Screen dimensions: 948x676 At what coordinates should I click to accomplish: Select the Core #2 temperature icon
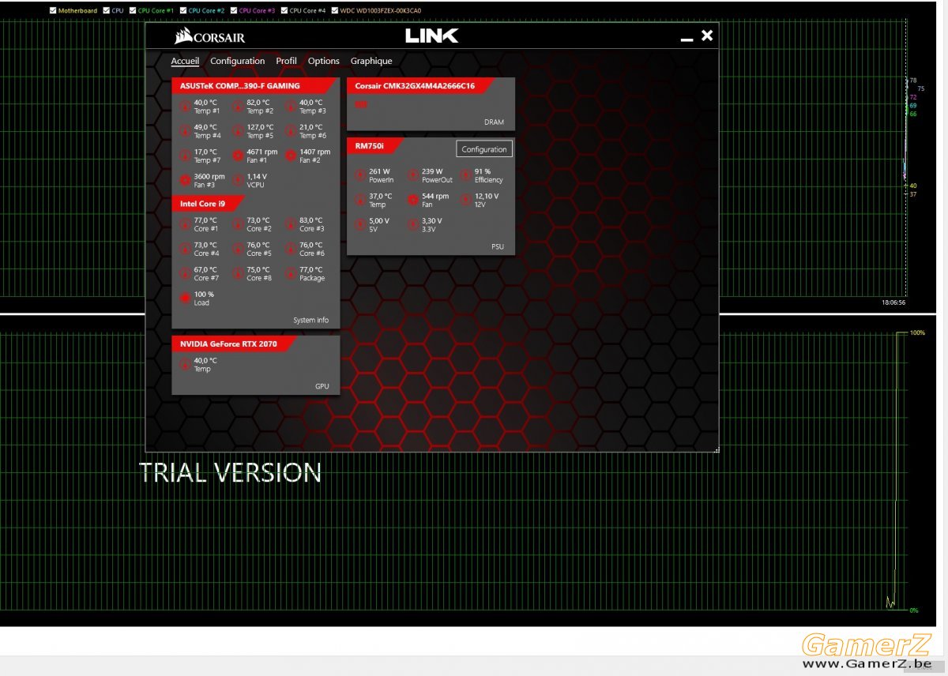[239, 224]
